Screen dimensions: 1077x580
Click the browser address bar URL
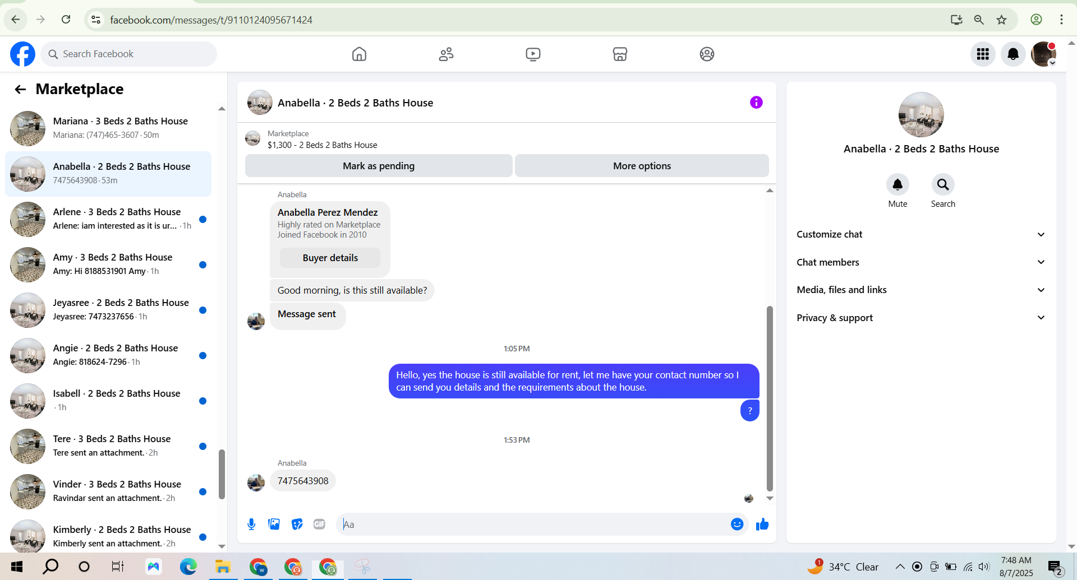pyautogui.click(x=211, y=20)
